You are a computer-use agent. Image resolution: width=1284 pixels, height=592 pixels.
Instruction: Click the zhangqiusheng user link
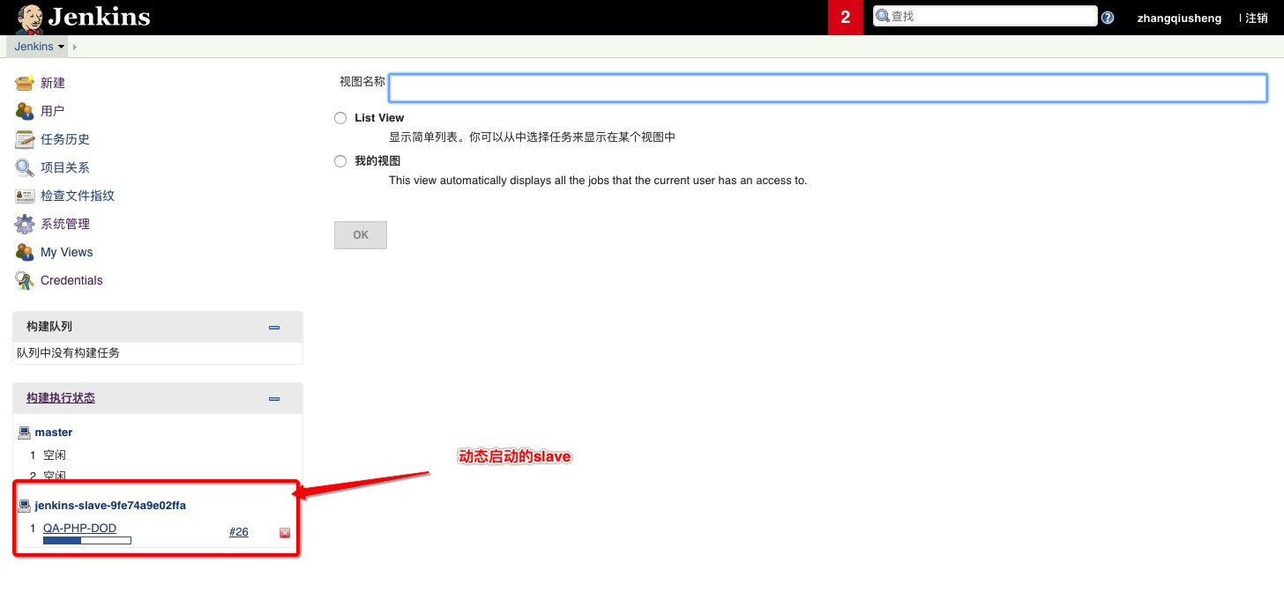[x=1179, y=18]
